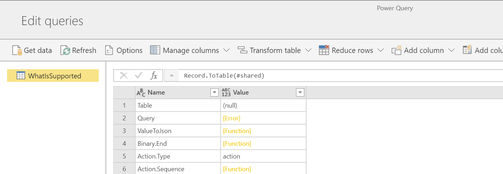This screenshot has height=174, width=503.
Task: Select row number 5 header
Action: coord(124,156)
